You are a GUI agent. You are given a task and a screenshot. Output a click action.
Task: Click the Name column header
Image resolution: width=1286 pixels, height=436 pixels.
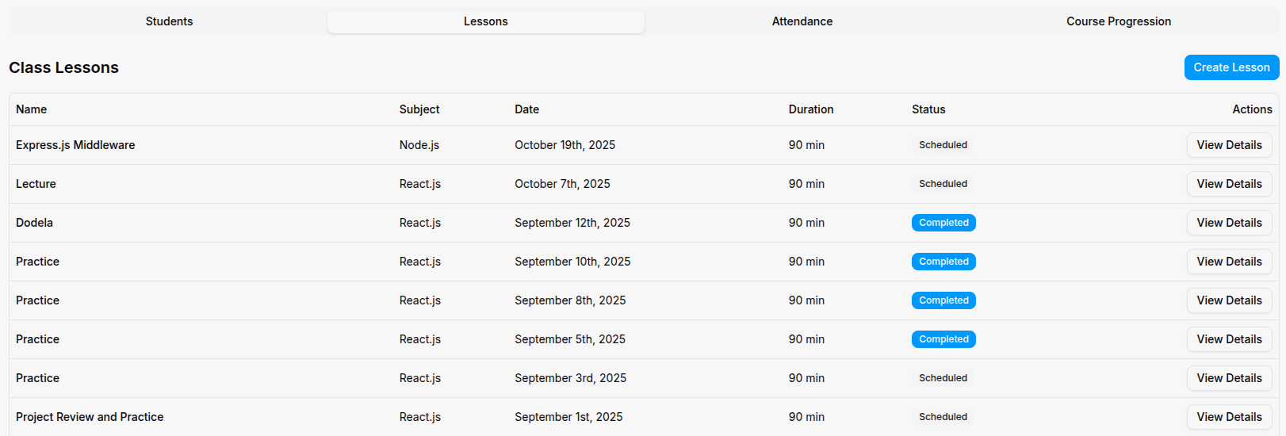32,109
